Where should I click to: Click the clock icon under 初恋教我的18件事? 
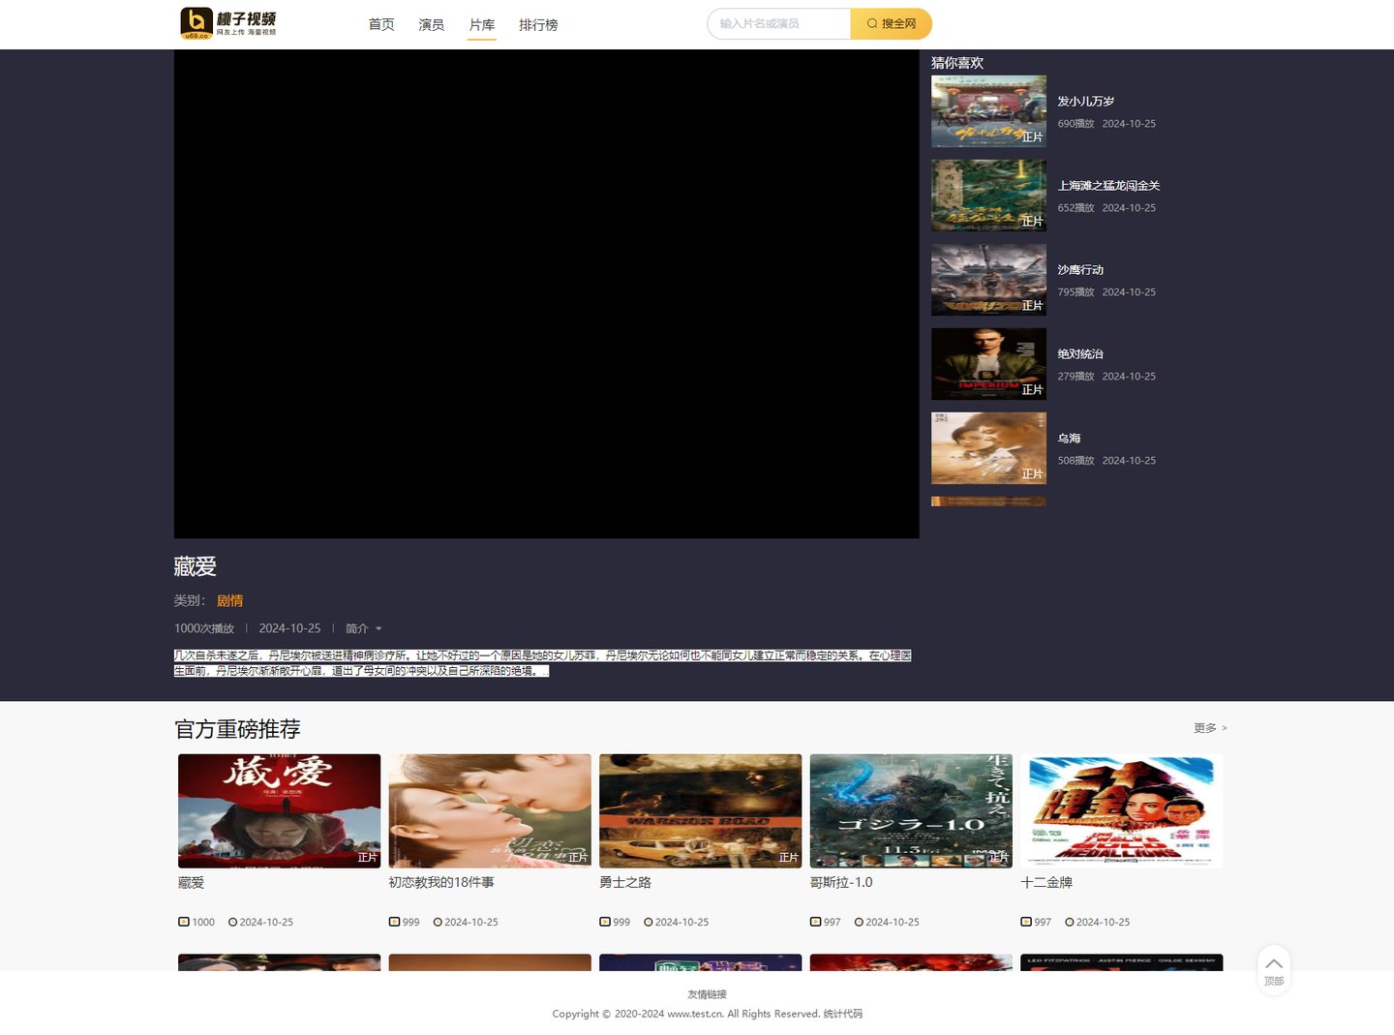tap(438, 922)
